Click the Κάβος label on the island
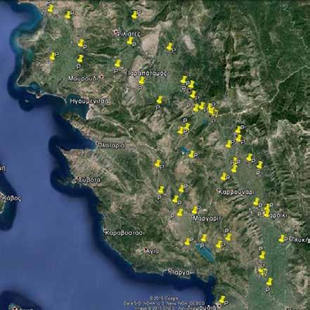The height and width of the screenshot is (310, 310). 11,198
